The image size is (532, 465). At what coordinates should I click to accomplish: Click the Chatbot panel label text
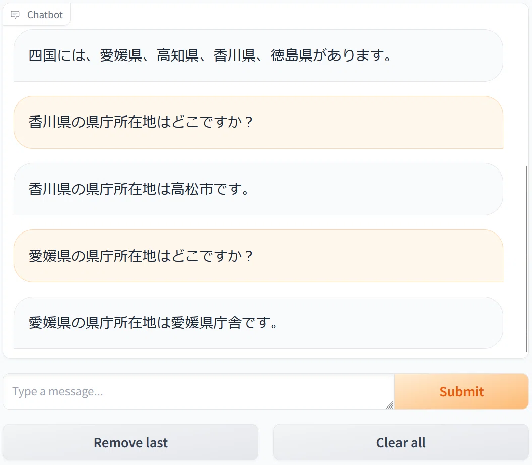(45, 15)
